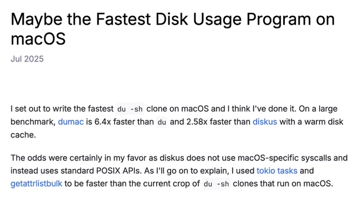Follow the tokio tasks link
This screenshot has height=202, width=358.
pyautogui.click(x=277, y=171)
